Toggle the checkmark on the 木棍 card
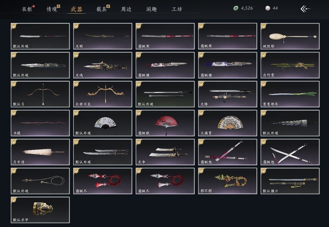329x227 pixels. pos(14,113)
